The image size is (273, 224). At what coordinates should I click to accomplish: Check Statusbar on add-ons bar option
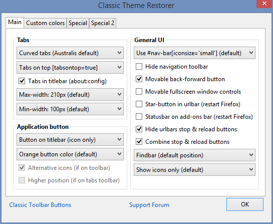(x=139, y=117)
